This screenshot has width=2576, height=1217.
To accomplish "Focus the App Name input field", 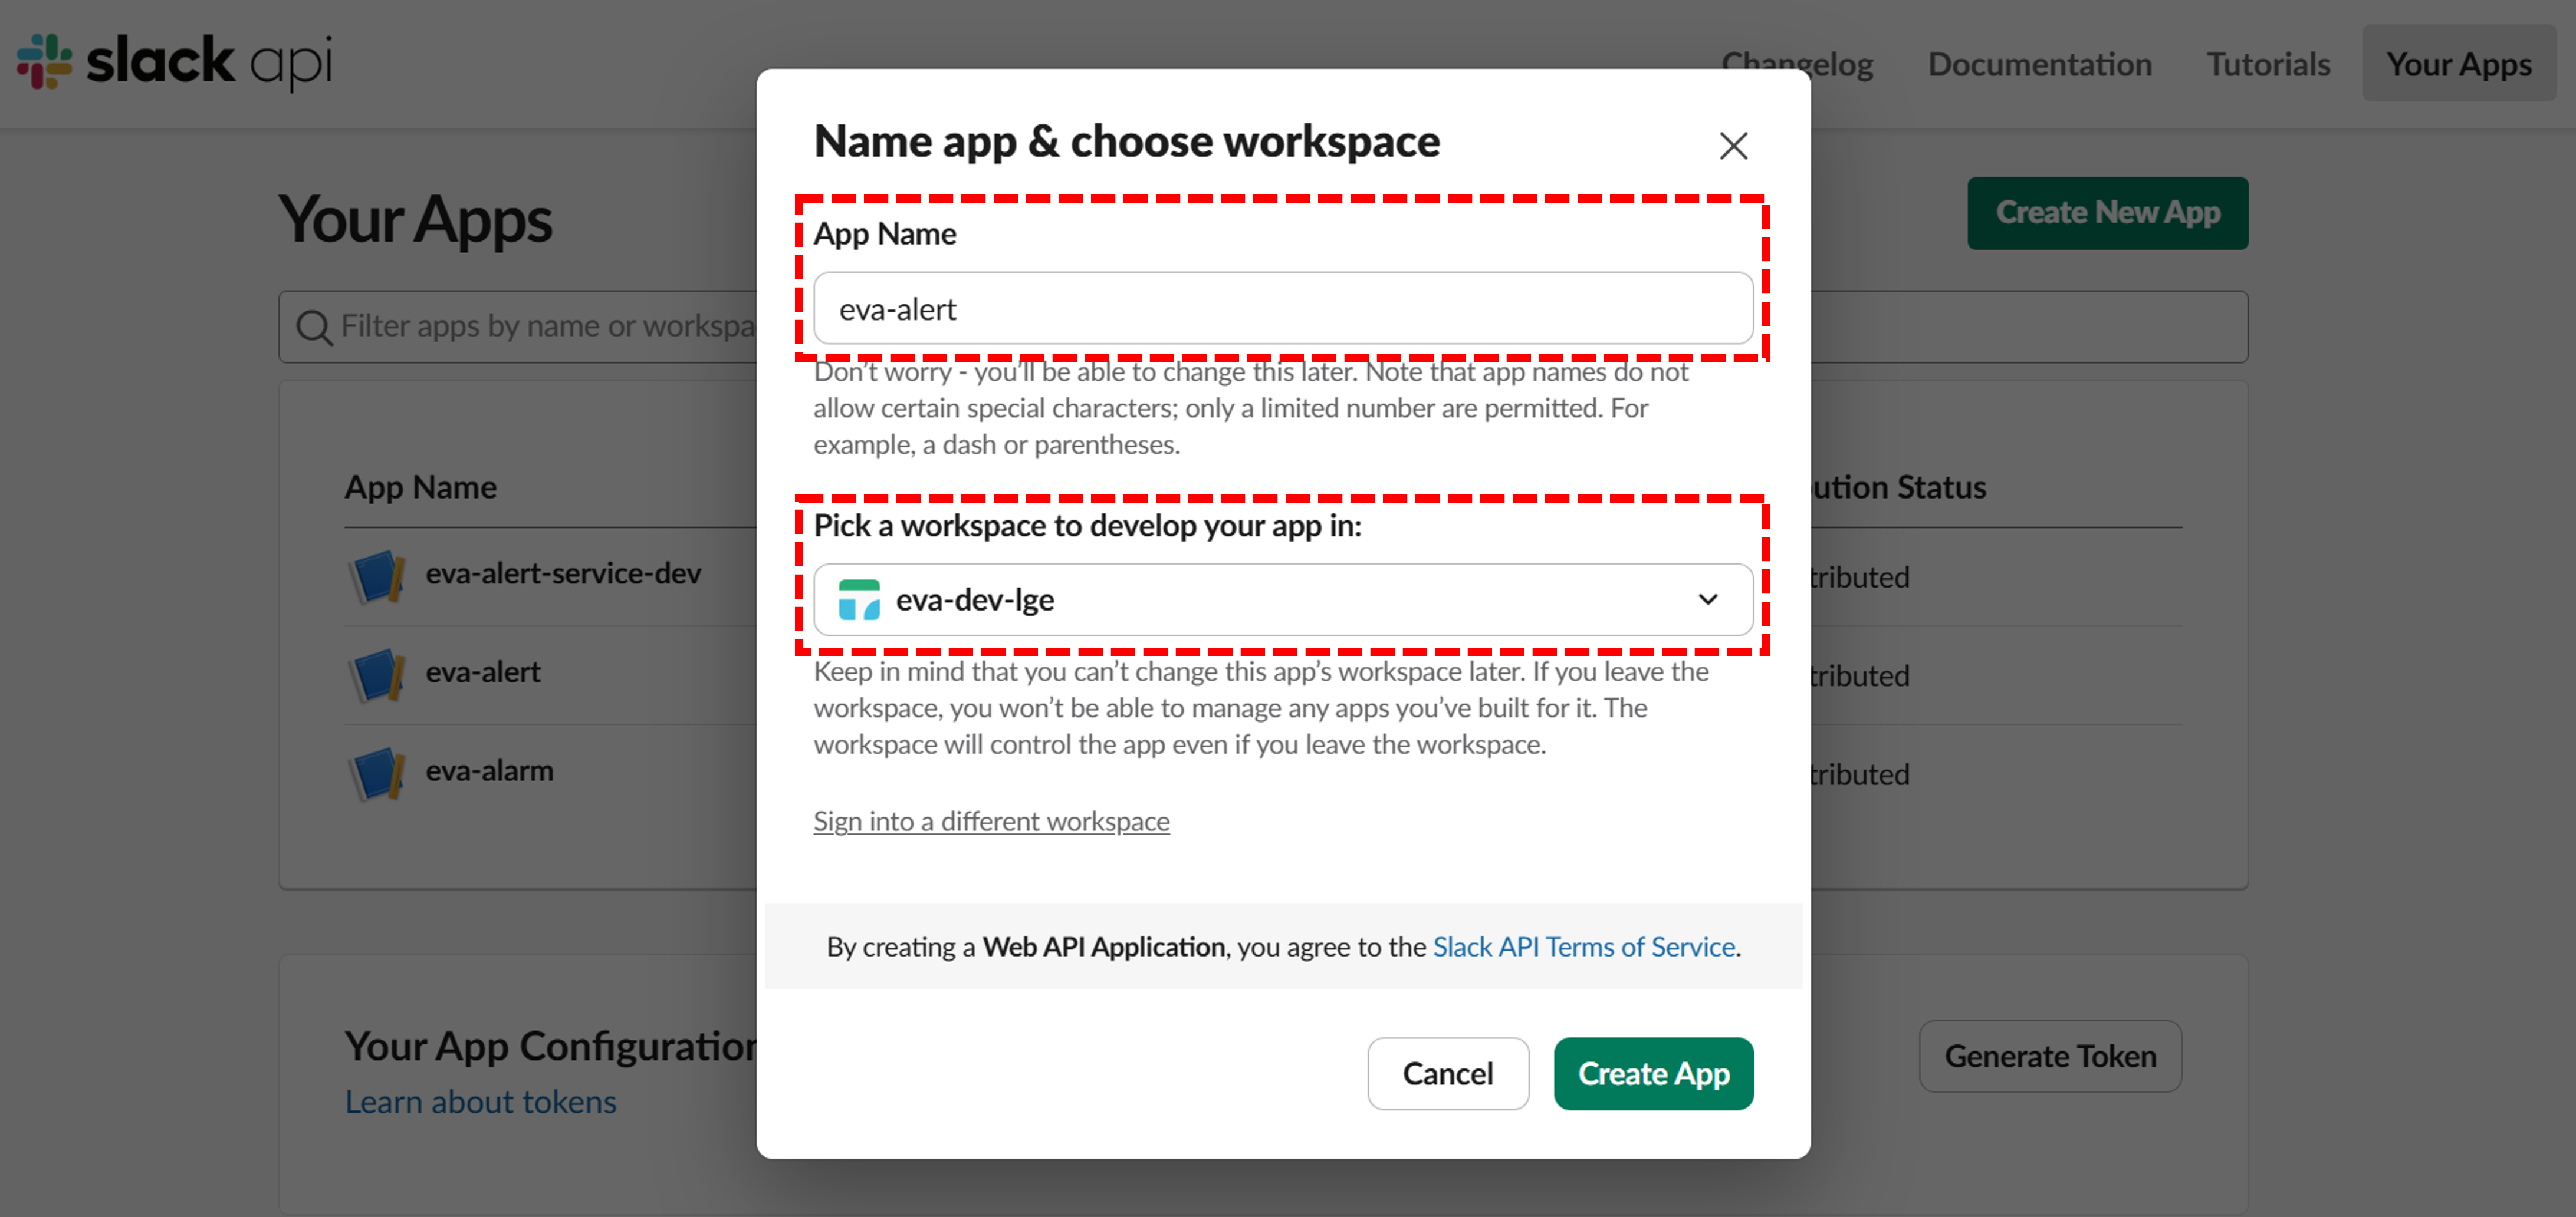I will point(1283,309).
